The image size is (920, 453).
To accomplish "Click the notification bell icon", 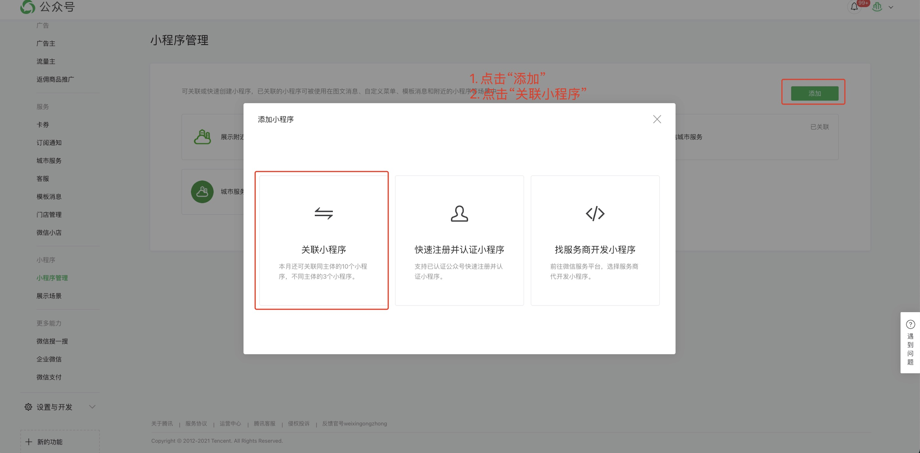I will (854, 7).
